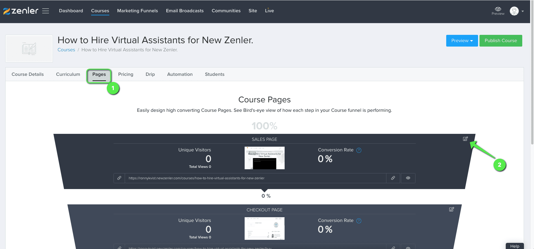The width and height of the screenshot is (534, 249).
Task: Select the Pages tab
Action: 99,74
